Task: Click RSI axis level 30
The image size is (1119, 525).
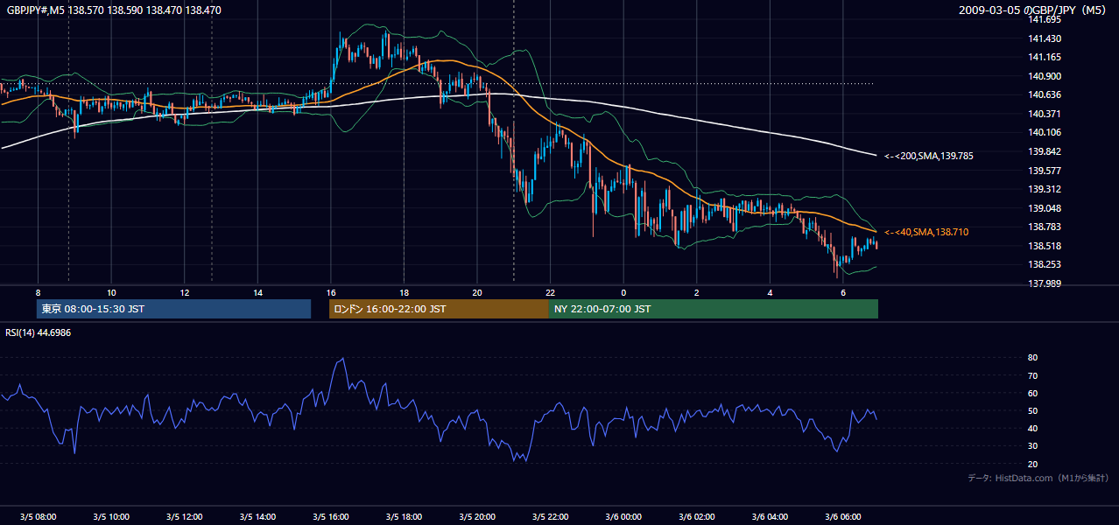Action: point(1033,445)
